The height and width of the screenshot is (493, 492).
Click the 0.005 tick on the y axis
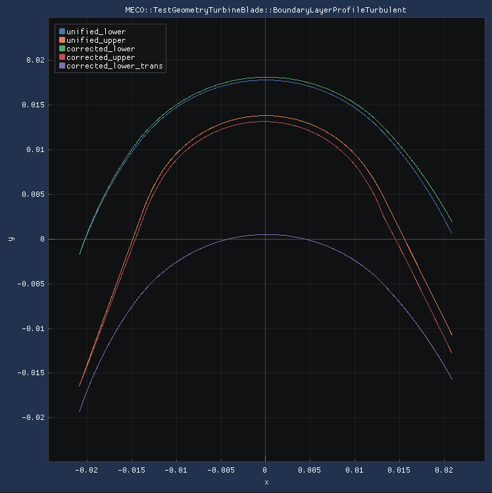click(x=34, y=194)
